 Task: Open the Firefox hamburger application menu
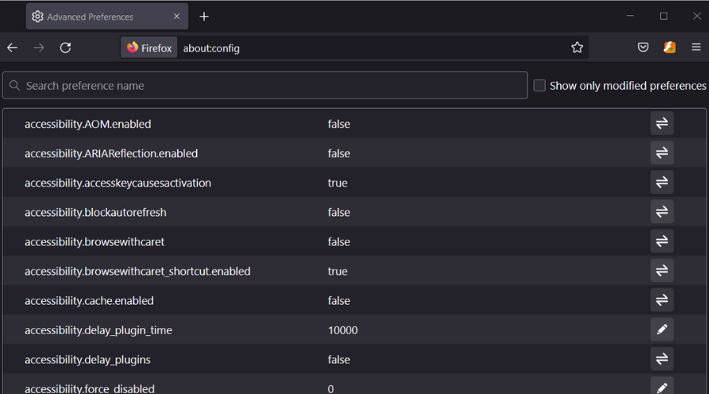696,47
